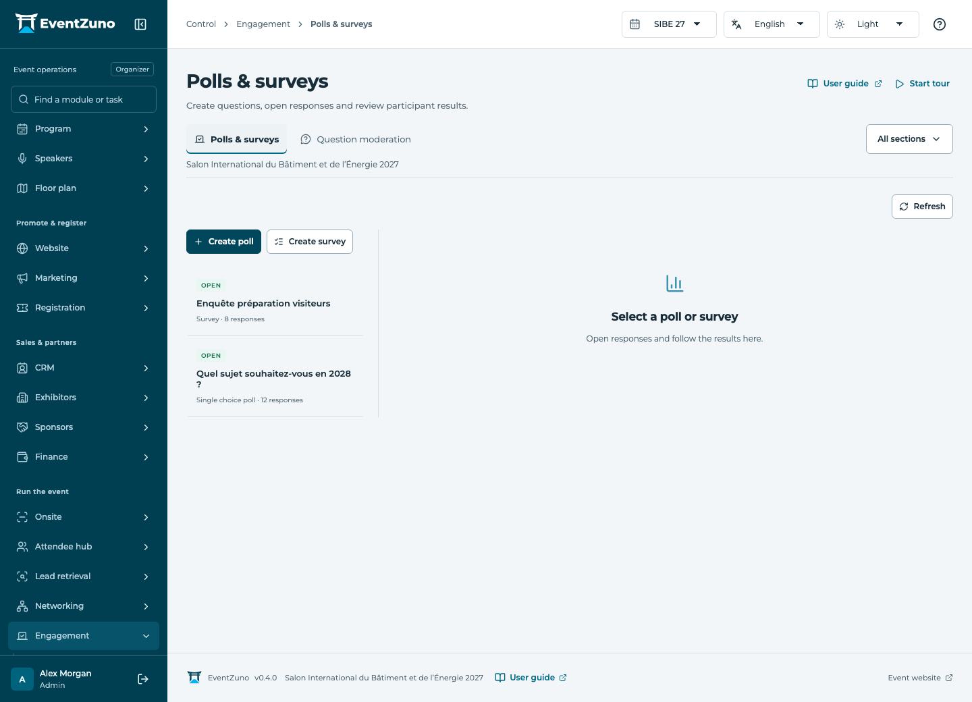
Task: Expand the Speakers menu chevron
Action: coord(146,159)
